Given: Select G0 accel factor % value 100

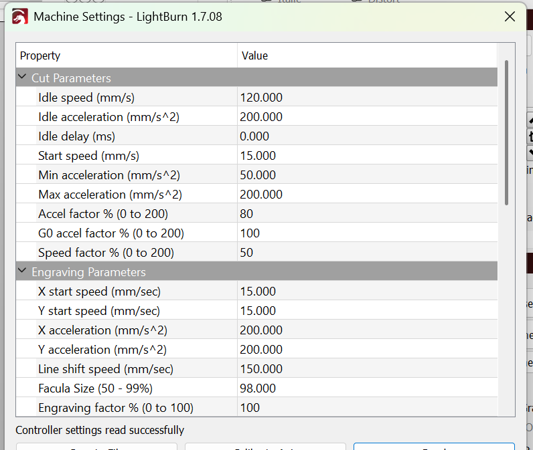Looking at the screenshot, I should click(250, 233).
